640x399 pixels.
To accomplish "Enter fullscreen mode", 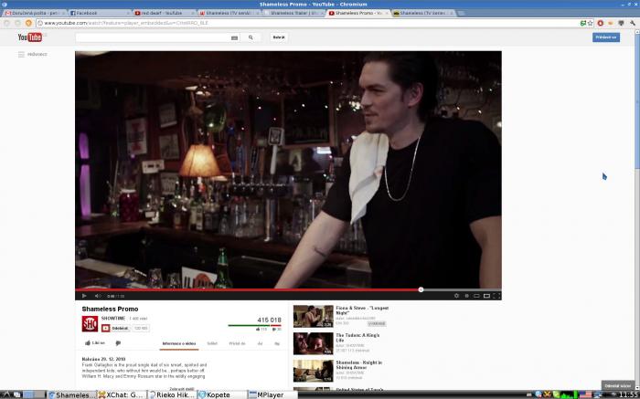I will tap(496, 296).
